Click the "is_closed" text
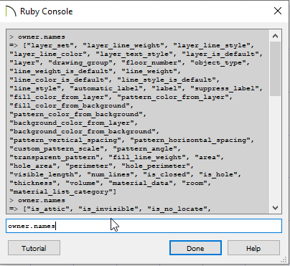Screen dimensions: 290x266 (x=168, y=174)
